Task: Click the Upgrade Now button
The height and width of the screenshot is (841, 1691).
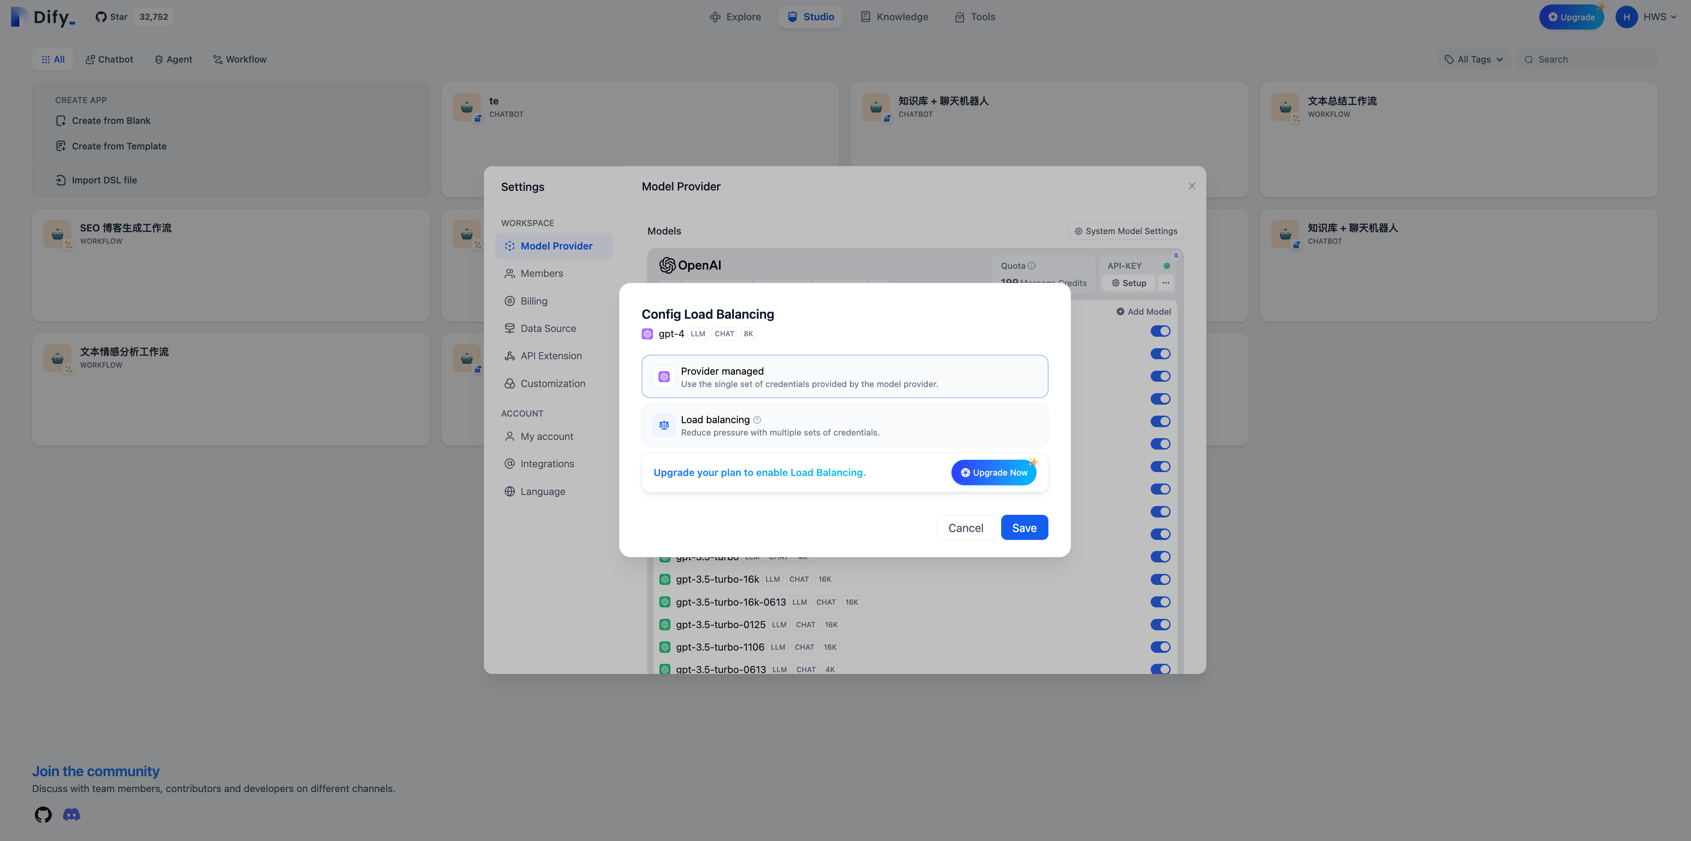Action: coord(994,473)
